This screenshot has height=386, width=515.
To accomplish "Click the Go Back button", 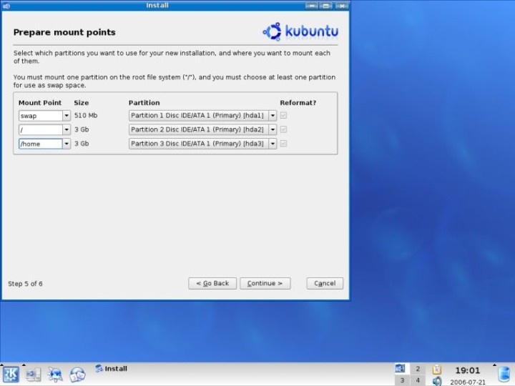I will pos(212,283).
